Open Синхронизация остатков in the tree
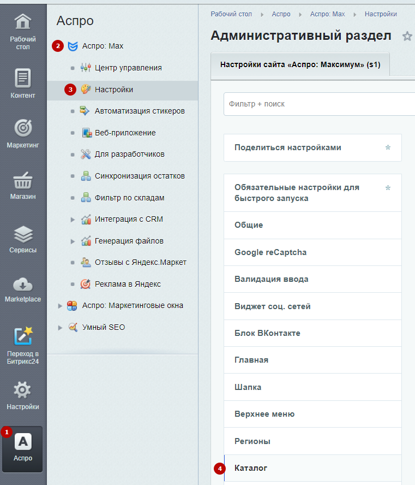The height and width of the screenshot is (485, 415). click(140, 176)
